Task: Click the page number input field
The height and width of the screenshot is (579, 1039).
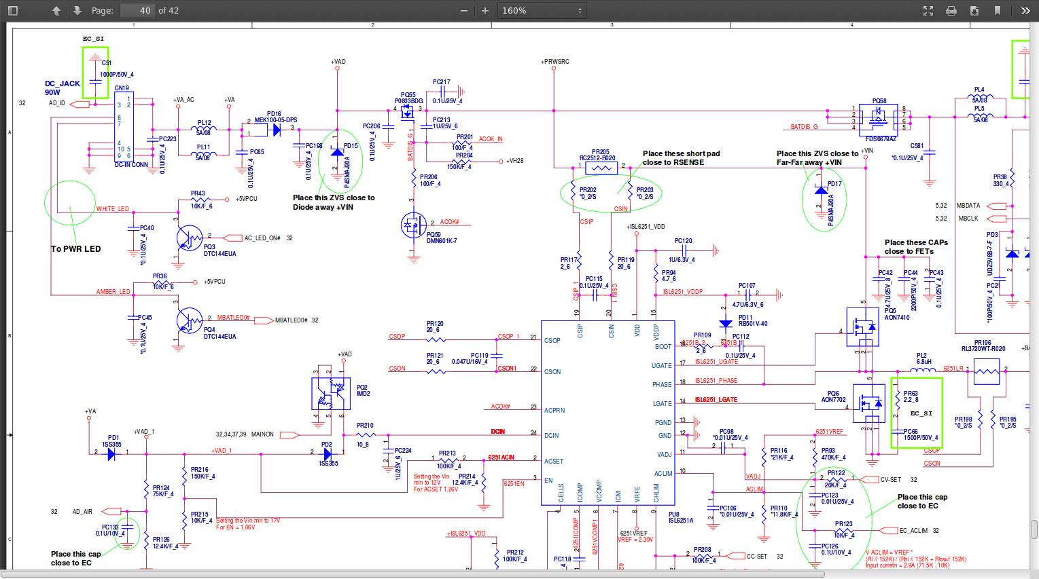Action: (137, 11)
